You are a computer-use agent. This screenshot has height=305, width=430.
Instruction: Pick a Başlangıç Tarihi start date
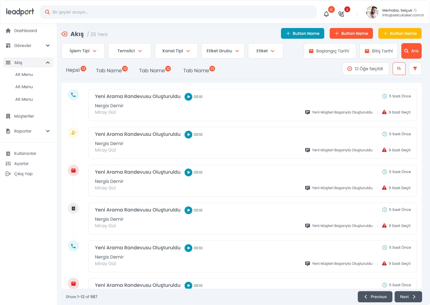click(330, 51)
